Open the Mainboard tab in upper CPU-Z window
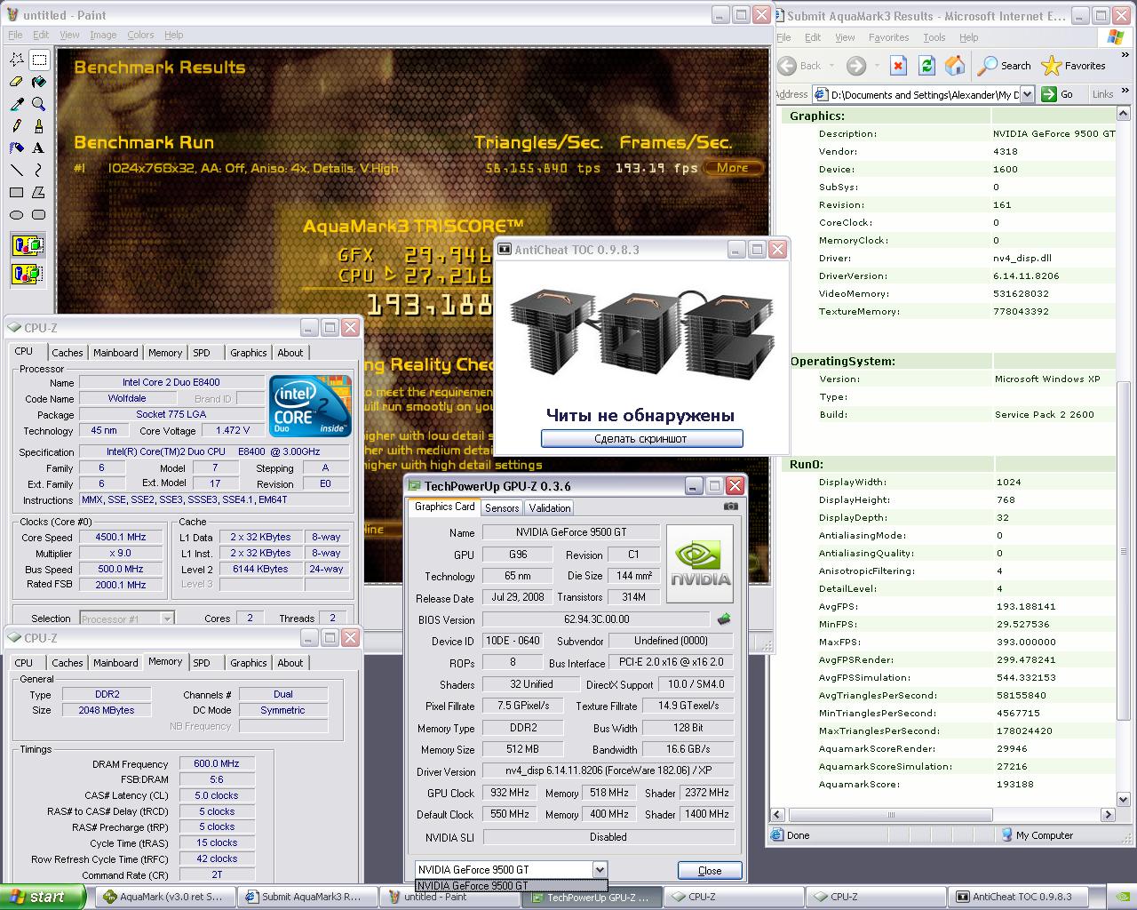The image size is (1137, 910). tap(116, 353)
